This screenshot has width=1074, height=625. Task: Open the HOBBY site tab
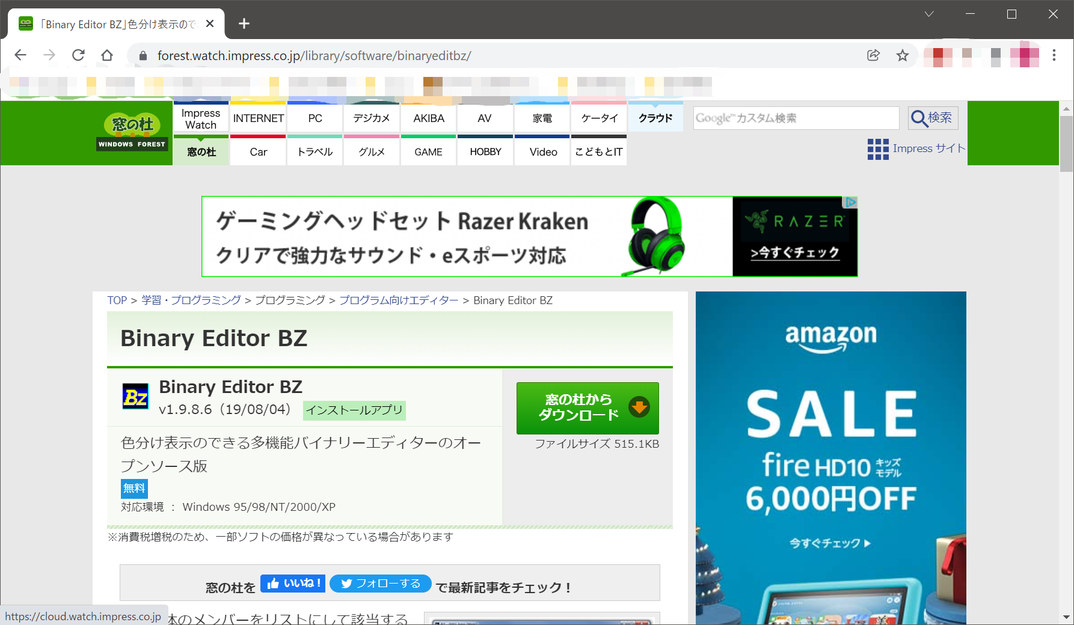(485, 151)
